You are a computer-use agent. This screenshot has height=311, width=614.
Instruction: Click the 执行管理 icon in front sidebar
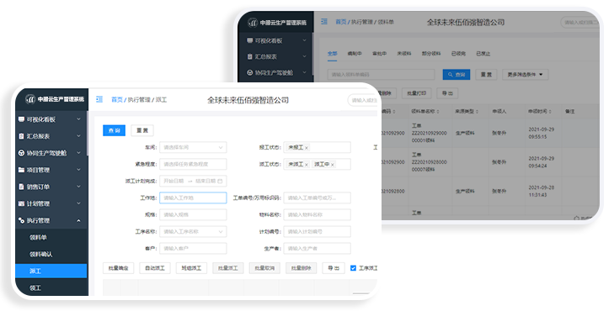click(22, 220)
